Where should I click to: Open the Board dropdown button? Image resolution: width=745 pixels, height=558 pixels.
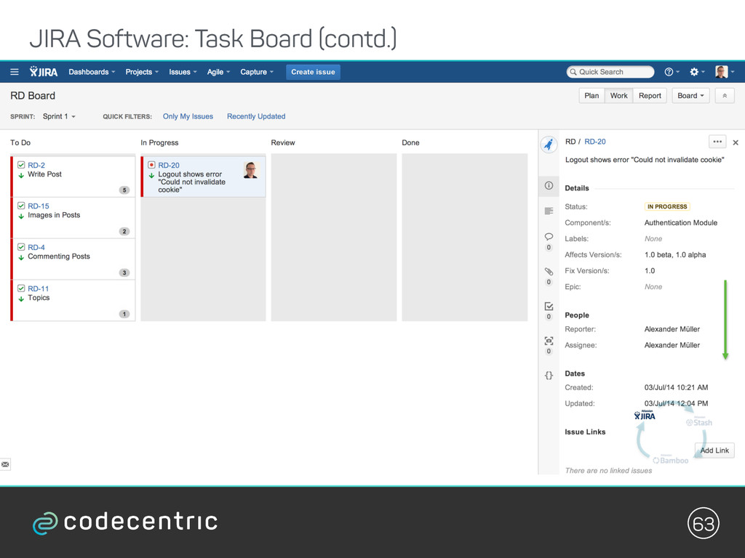pos(690,95)
